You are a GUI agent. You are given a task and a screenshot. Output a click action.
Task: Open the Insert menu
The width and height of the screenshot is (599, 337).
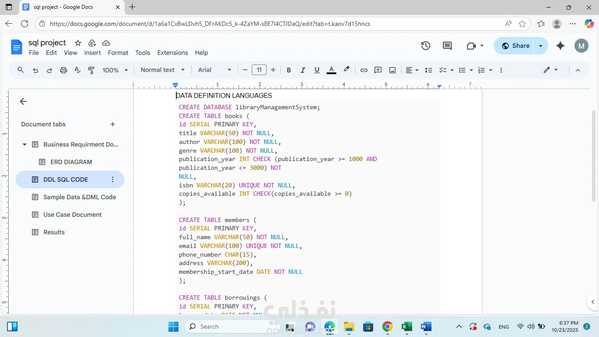[93, 53]
